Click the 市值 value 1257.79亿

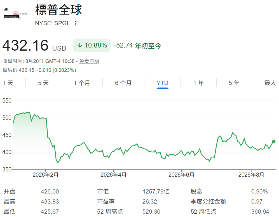tap(156, 192)
